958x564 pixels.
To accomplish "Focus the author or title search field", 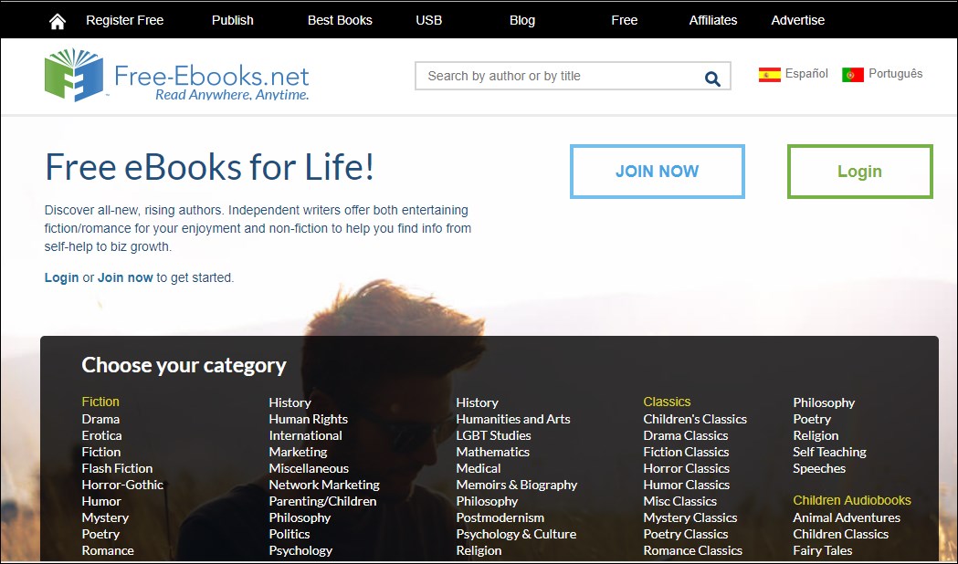I will [x=557, y=77].
